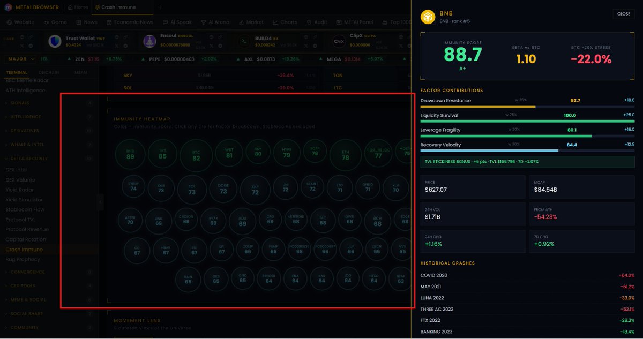The width and height of the screenshot is (643, 339).
Task: Open the Website globe nav item
Action: coord(20,22)
